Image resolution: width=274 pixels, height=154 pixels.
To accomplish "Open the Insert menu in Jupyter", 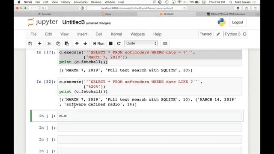I will [x=82, y=34].
